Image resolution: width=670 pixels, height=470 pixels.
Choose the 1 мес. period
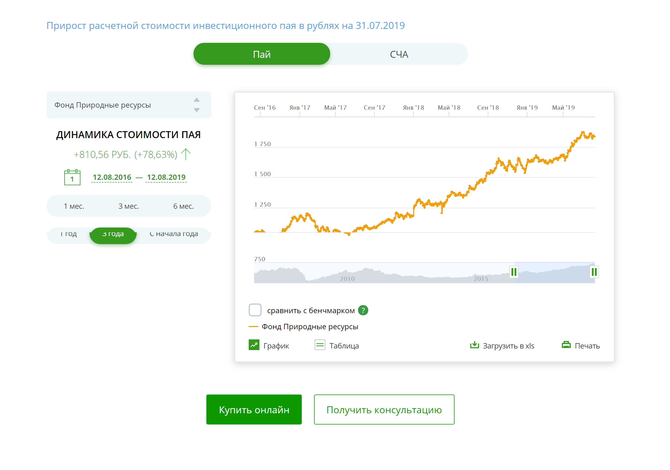click(x=74, y=206)
